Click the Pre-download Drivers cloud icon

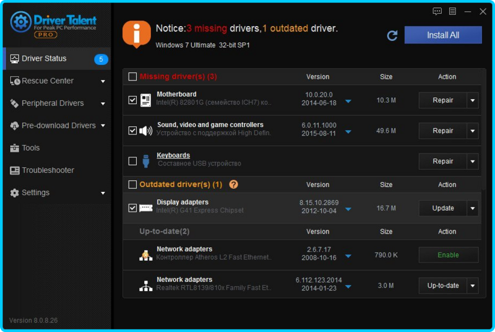pos(14,126)
